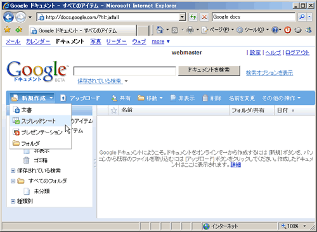The height and width of the screenshot is (232, 317).
Task: Open Favorites Center star icon
Action: point(7,30)
